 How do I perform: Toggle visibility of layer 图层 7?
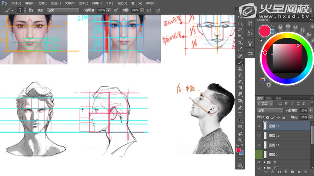[x=259, y=154]
